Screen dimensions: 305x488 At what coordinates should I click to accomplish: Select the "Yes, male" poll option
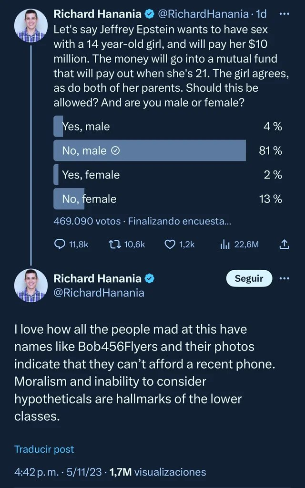tap(86, 127)
